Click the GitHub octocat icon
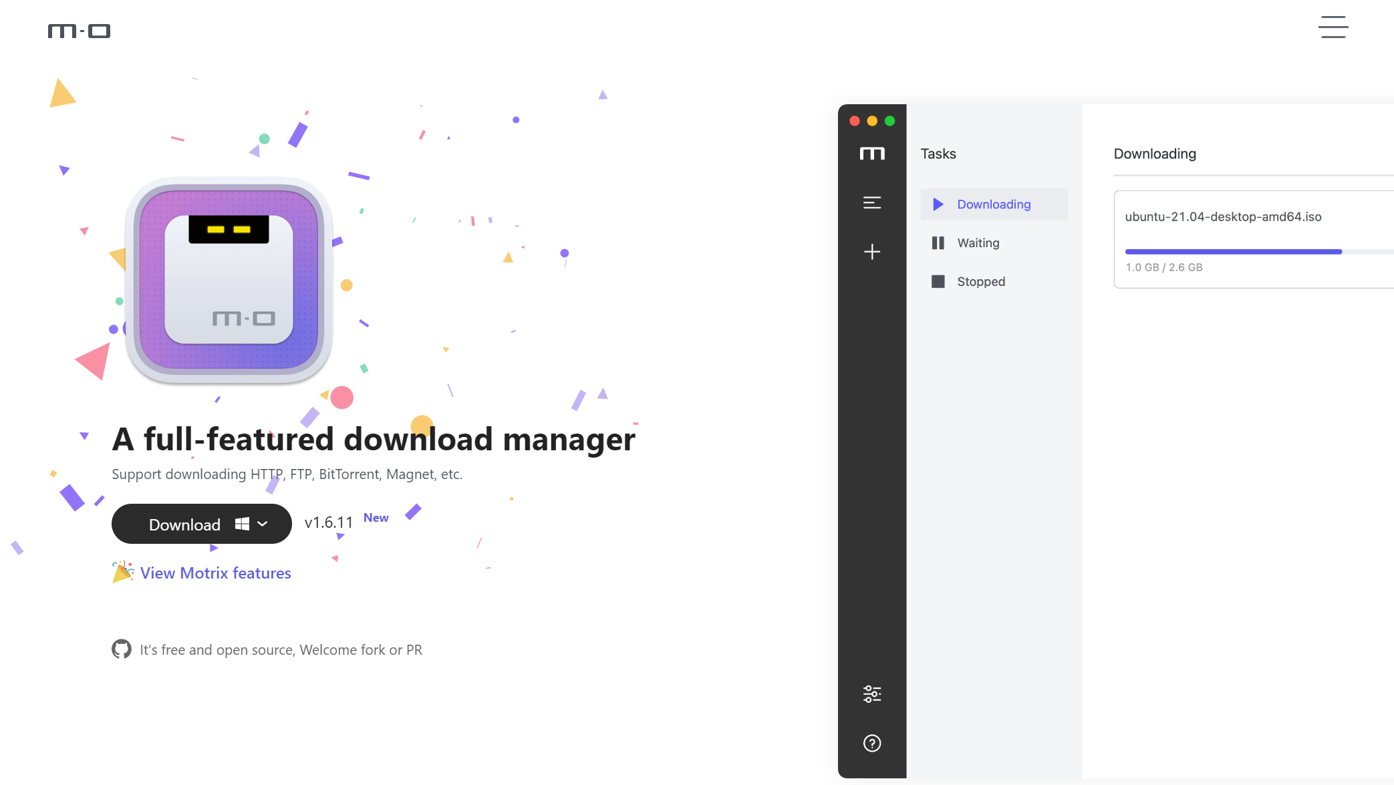This screenshot has width=1394, height=785. 122,649
